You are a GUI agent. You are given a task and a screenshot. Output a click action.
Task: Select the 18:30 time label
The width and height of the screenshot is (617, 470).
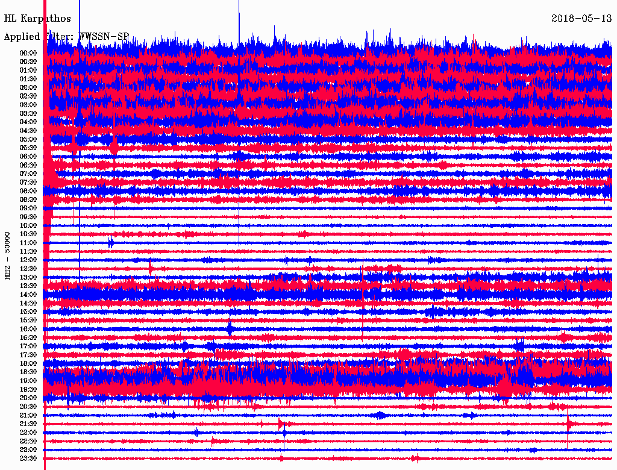click(28, 372)
